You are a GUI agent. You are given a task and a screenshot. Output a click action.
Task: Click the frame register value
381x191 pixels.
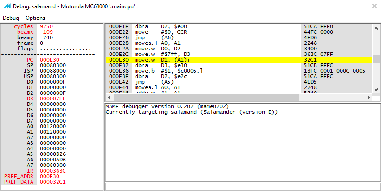(x=42, y=43)
